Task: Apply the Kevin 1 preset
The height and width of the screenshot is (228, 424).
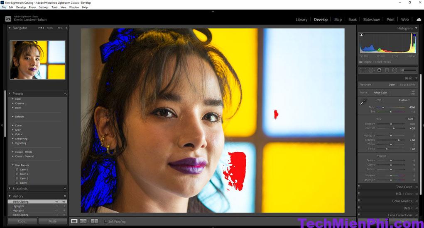Action: (24, 170)
